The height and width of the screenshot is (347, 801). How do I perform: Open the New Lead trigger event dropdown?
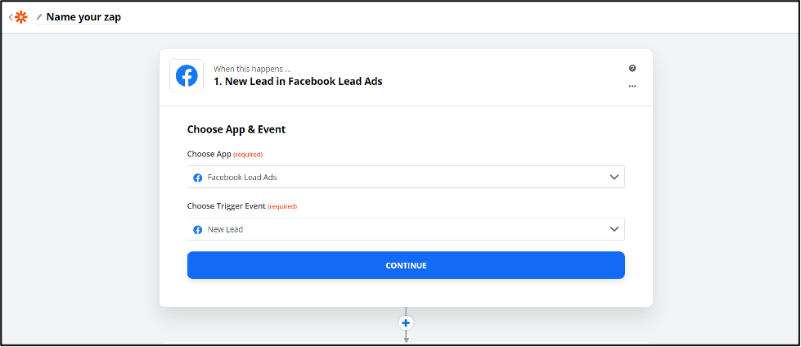tap(406, 229)
